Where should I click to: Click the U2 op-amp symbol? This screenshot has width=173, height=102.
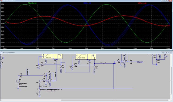coord(50,81)
